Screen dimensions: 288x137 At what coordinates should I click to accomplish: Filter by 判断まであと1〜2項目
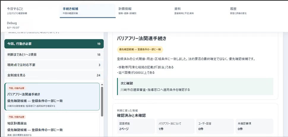click(x=54, y=54)
